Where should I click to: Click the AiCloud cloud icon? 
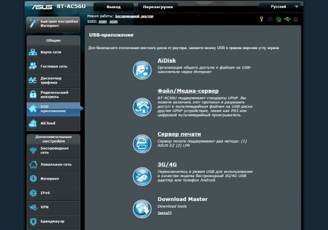33,123
